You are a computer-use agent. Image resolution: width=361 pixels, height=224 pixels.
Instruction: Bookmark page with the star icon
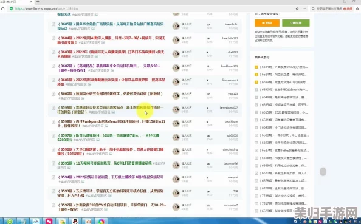point(297,8)
